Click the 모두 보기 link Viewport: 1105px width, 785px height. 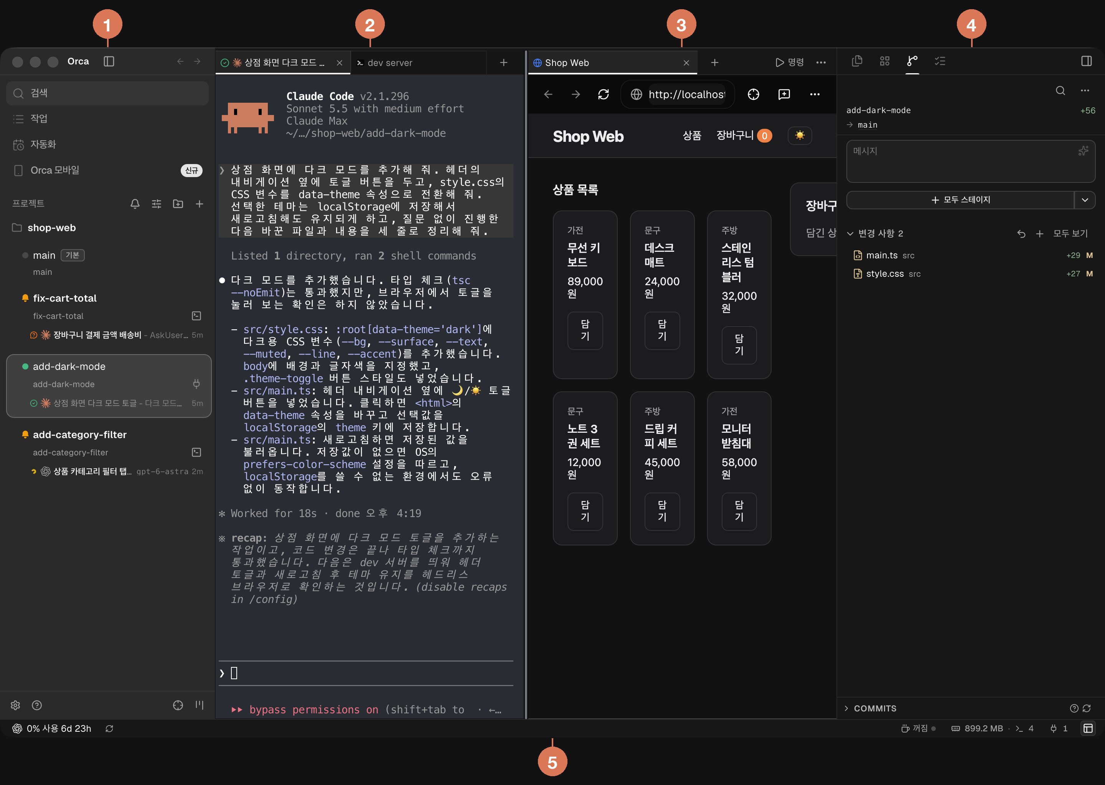click(1070, 233)
